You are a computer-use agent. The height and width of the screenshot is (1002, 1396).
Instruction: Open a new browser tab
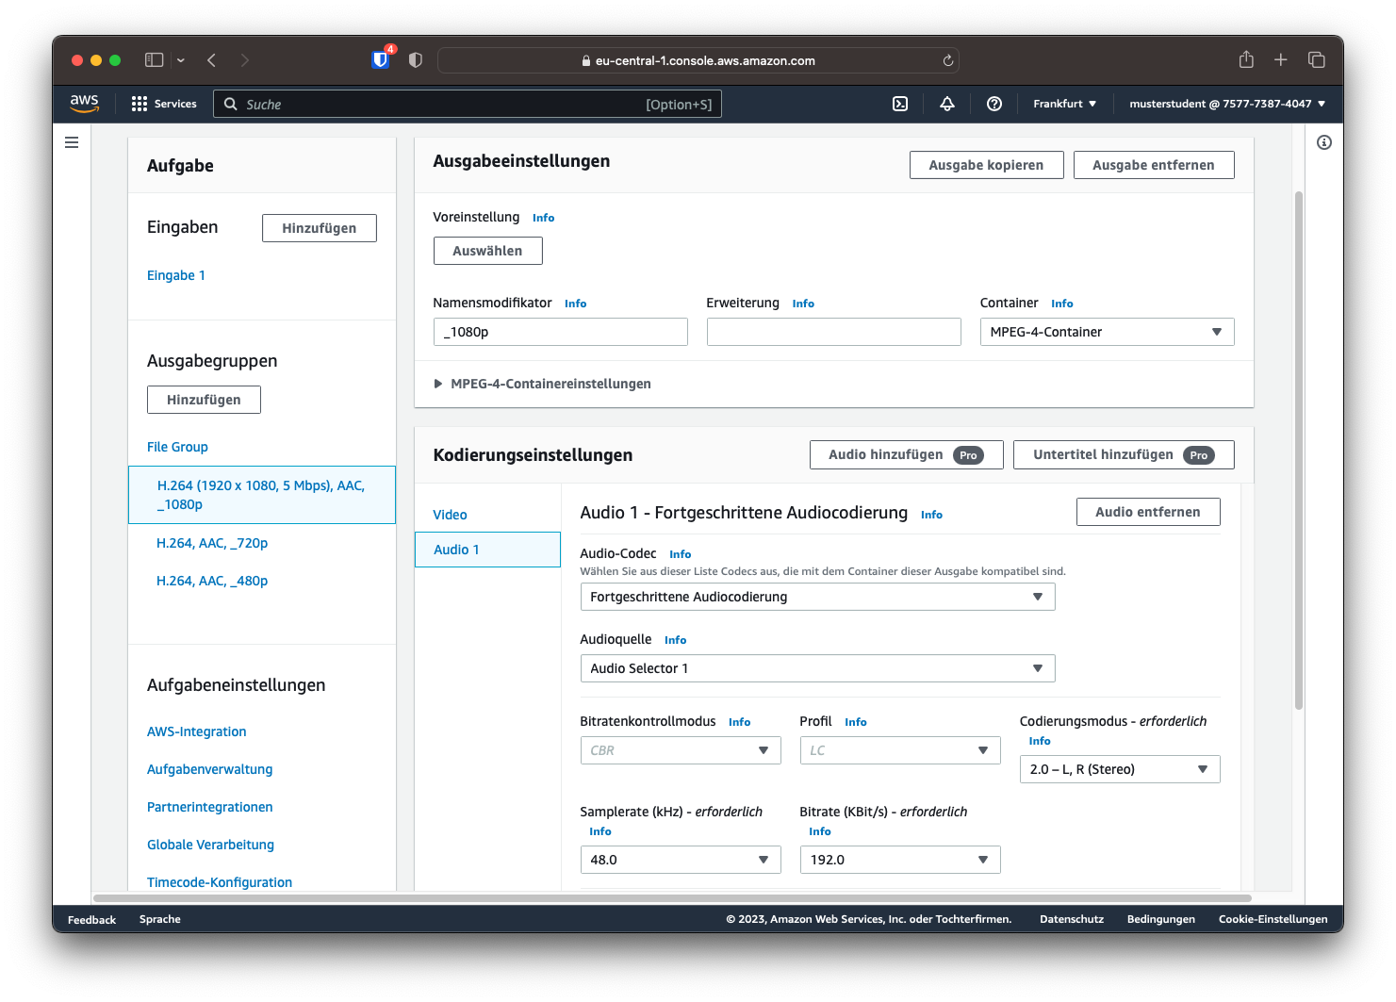click(x=1281, y=60)
